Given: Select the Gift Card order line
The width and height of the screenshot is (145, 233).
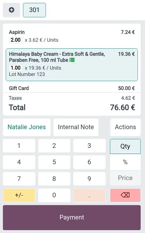Looking at the screenshot, I should [72, 88].
